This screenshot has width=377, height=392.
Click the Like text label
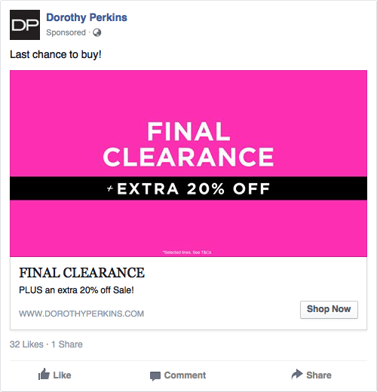pos(62,375)
